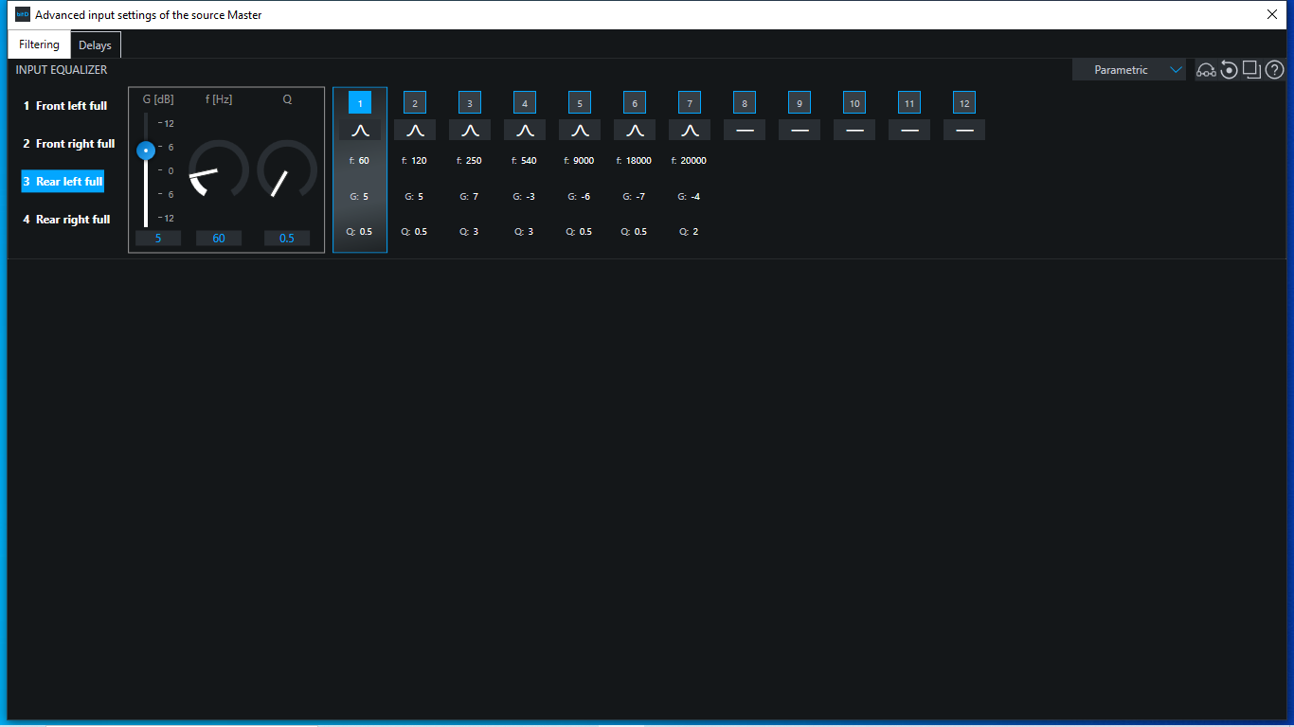Click the band 12 flat filter icon
1294x727 pixels.
(x=964, y=131)
